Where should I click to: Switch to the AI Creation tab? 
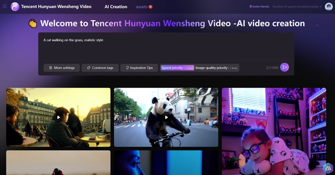coord(116,7)
